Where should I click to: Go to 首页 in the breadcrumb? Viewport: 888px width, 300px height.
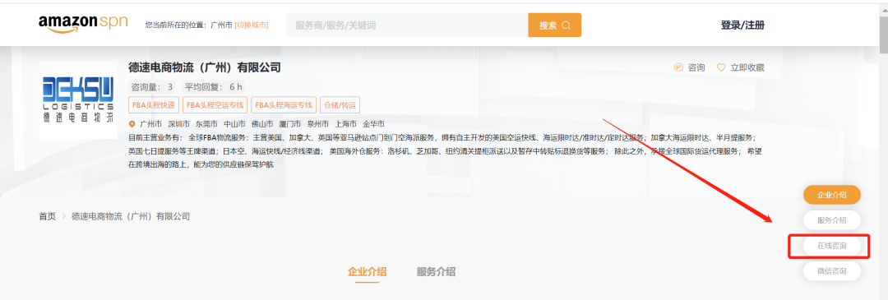[48, 216]
